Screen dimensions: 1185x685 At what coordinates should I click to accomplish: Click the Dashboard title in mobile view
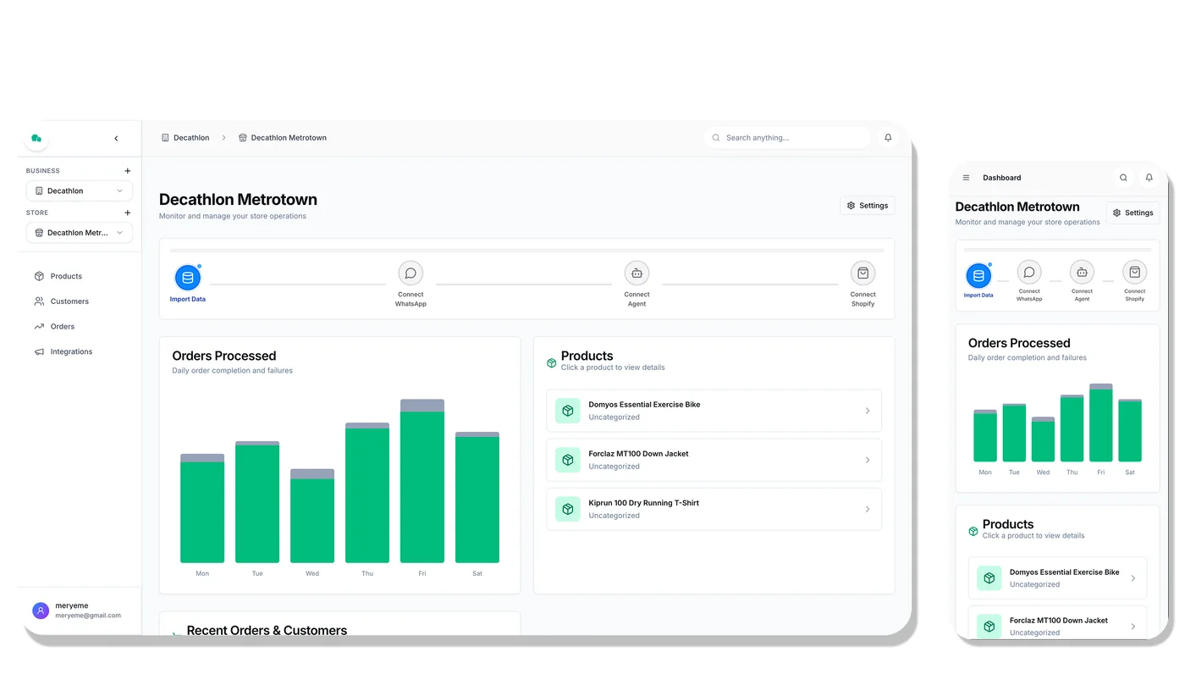click(x=1001, y=178)
